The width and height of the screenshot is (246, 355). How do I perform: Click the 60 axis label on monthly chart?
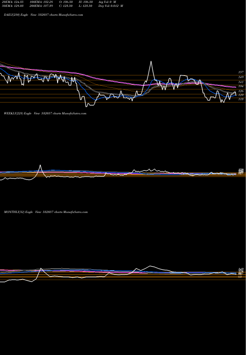(240, 277)
